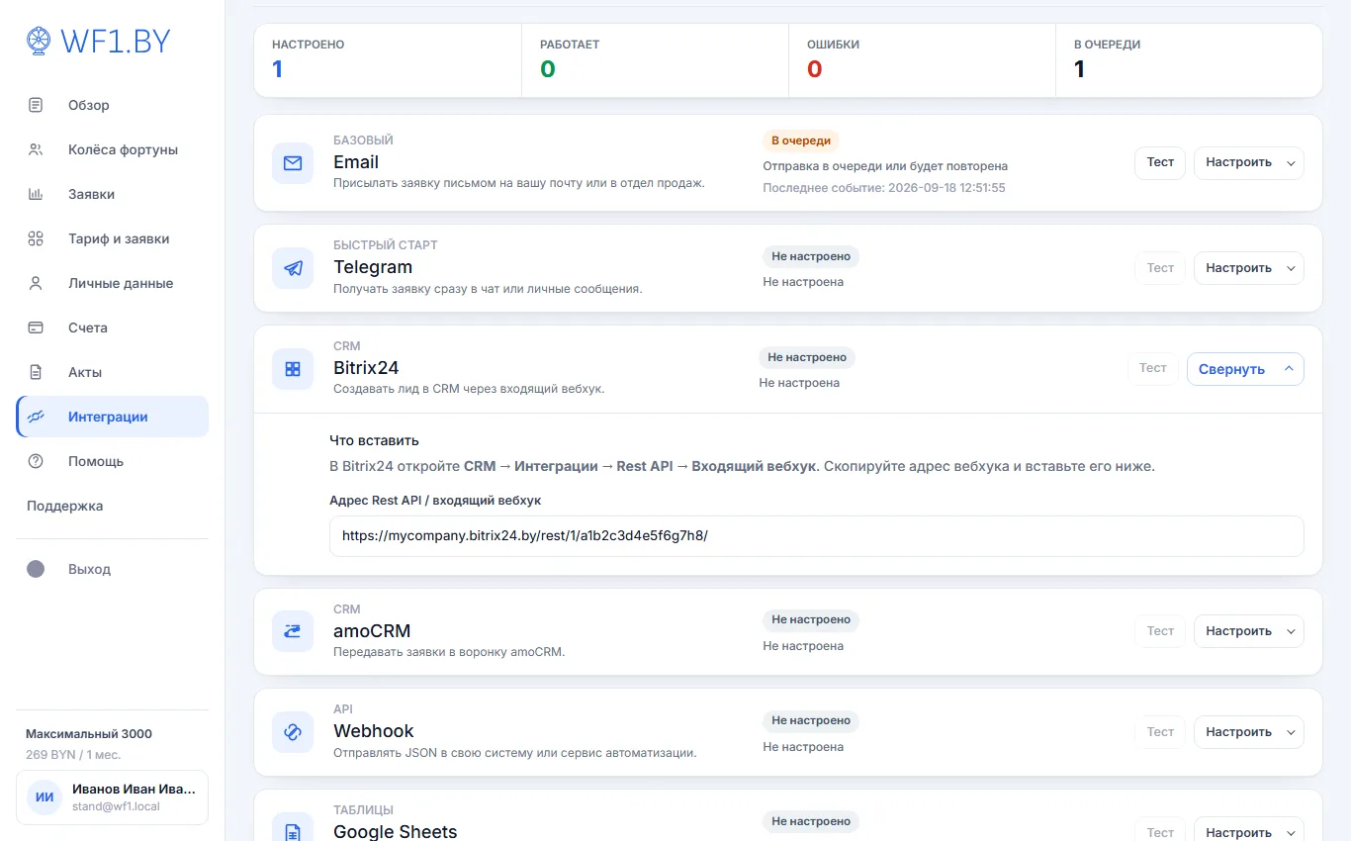This screenshot has height=841, width=1351.
Task: Click the Работает counter card
Action: (655, 60)
